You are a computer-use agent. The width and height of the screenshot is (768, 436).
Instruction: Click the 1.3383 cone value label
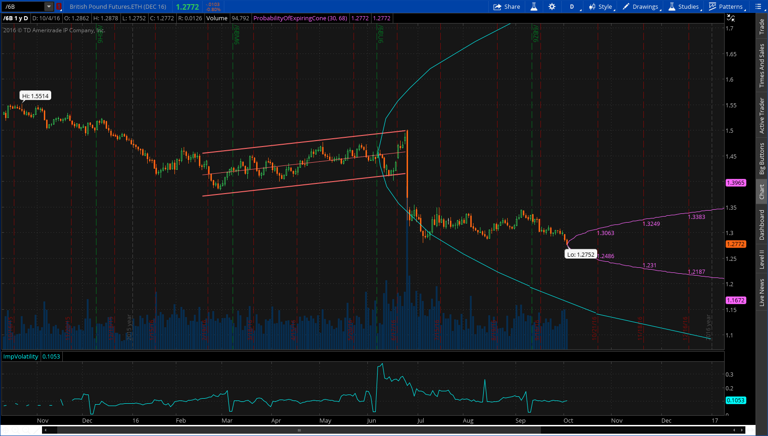696,217
